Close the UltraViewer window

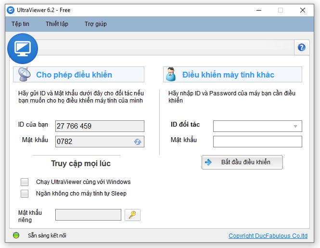click(303, 10)
